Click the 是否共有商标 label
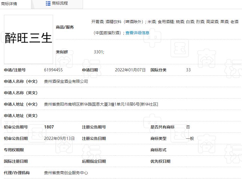Viewport: 242px width, 179px height. coord(162,127)
